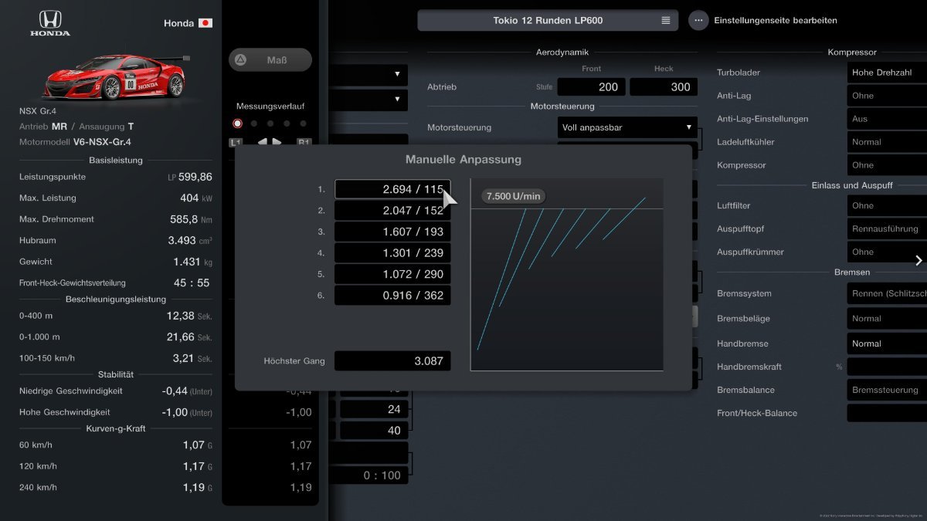
Task: Open the Tokio 12 Runden LP600 settings sheet
Action: point(548,20)
